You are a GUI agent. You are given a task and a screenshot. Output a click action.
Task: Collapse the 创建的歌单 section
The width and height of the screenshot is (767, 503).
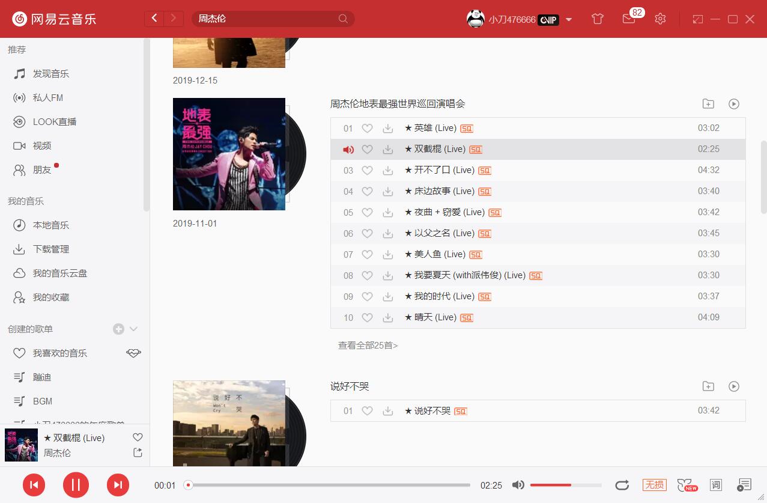133,329
